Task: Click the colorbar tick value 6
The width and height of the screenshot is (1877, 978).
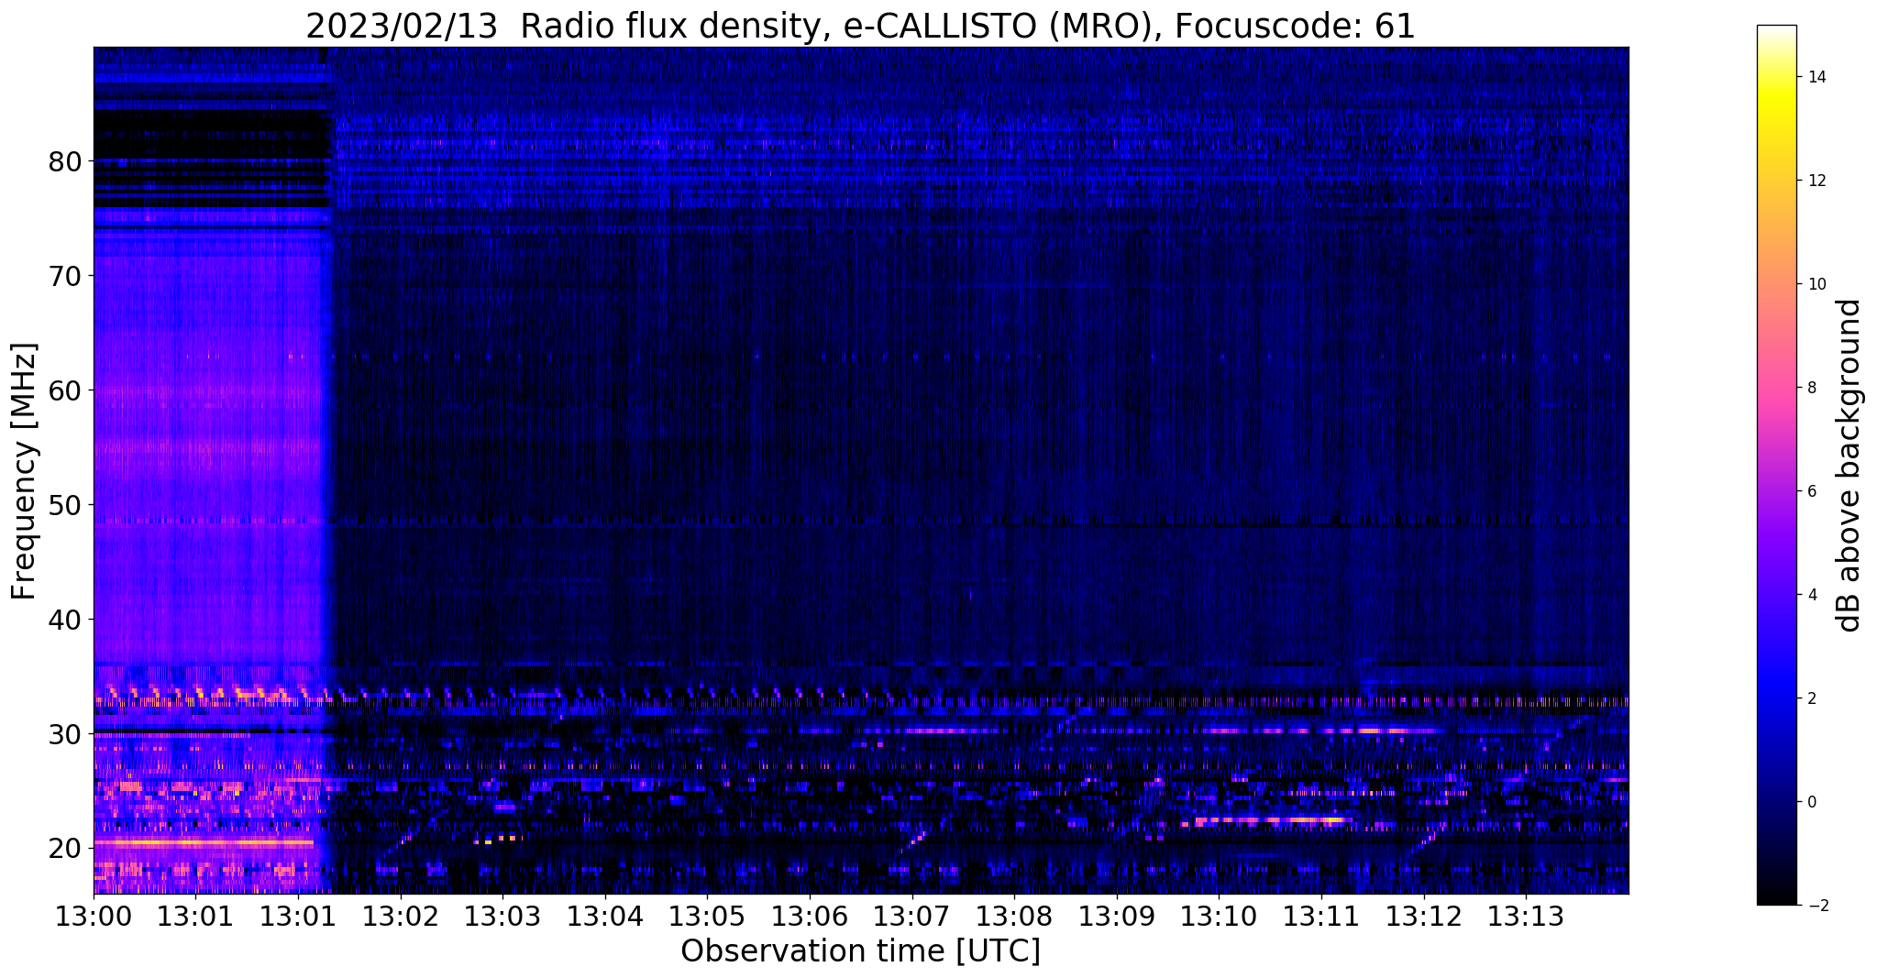Action: pyautogui.click(x=1811, y=491)
